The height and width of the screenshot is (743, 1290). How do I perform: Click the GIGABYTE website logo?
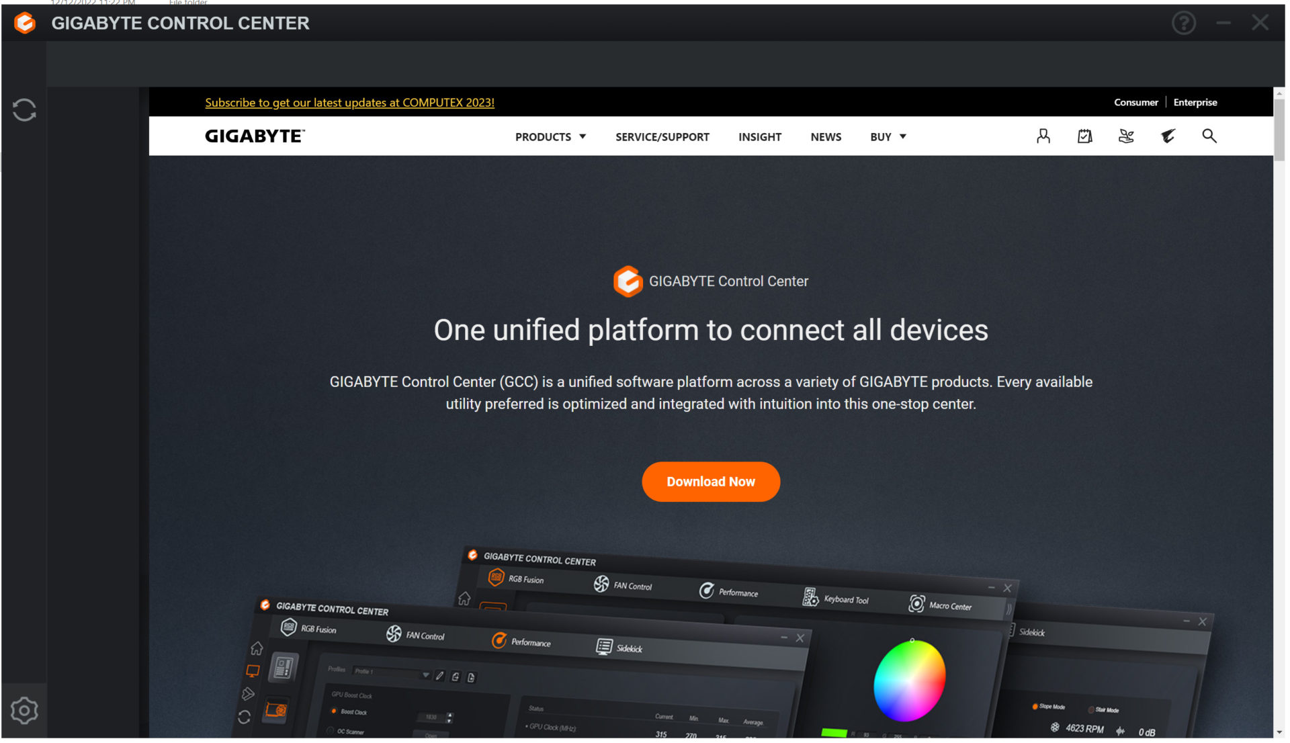(255, 136)
